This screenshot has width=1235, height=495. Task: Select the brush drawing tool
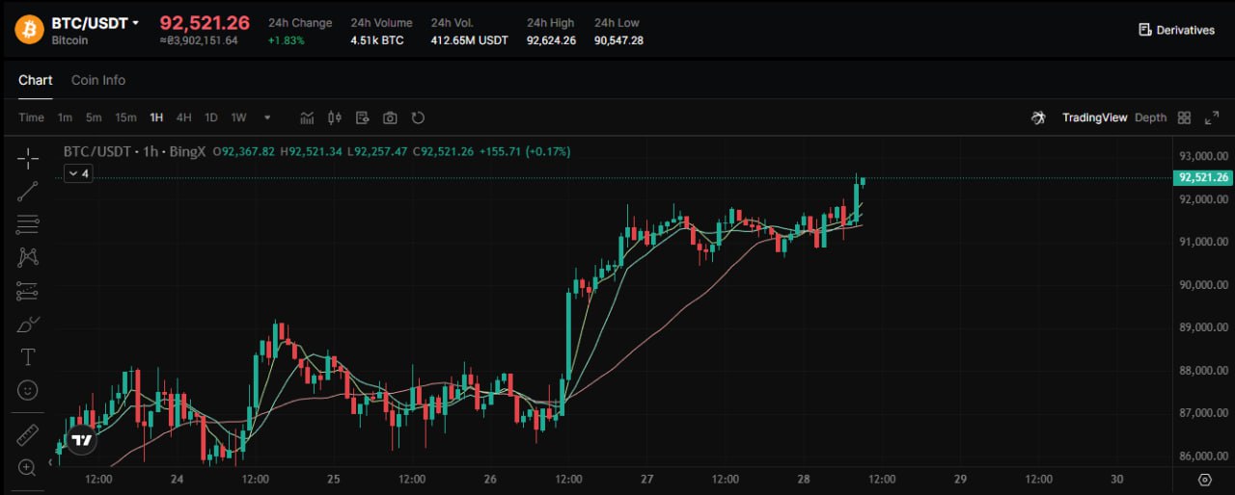pos(28,325)
